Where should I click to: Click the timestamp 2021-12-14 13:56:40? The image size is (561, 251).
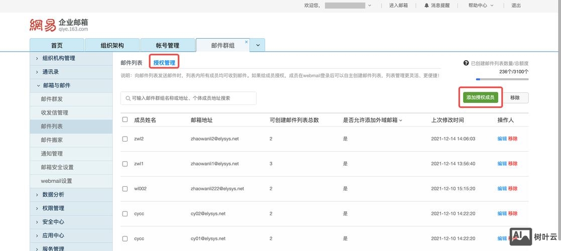tap(453, 164)
